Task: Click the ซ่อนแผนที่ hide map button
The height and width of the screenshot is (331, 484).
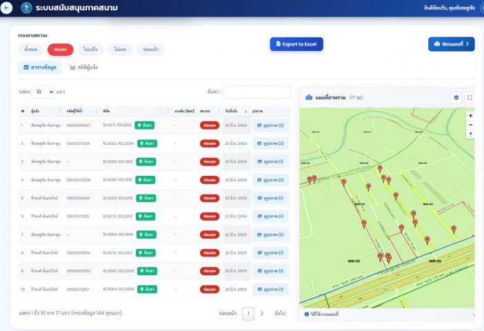Action: (451, 44)
